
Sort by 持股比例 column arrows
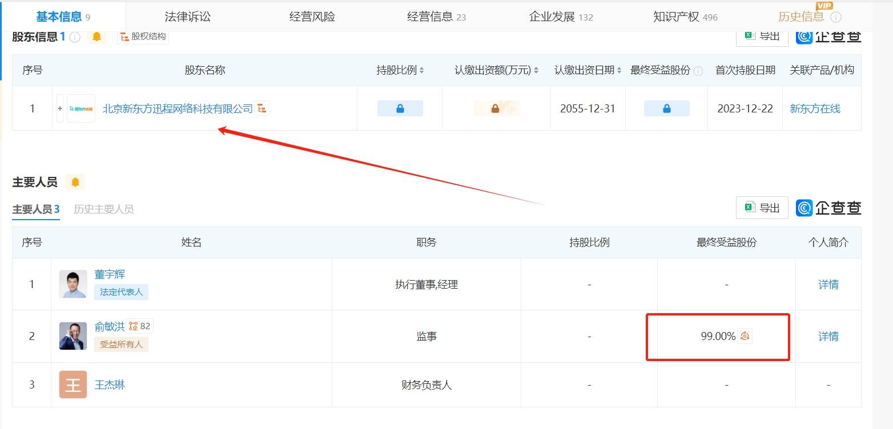(421, 71)
